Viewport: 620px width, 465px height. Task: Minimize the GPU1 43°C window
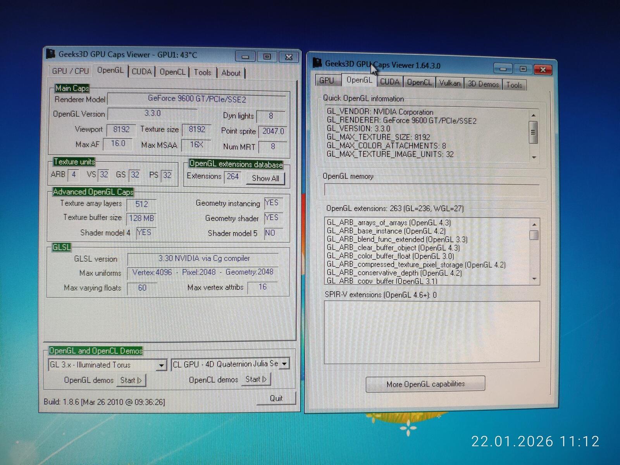(245, 57)
